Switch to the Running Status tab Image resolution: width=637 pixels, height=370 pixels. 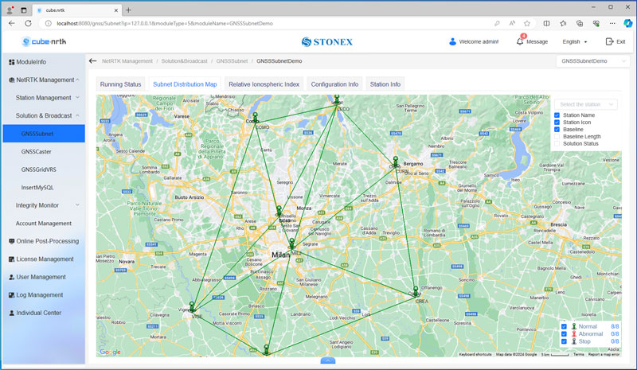tap(120, 84)
